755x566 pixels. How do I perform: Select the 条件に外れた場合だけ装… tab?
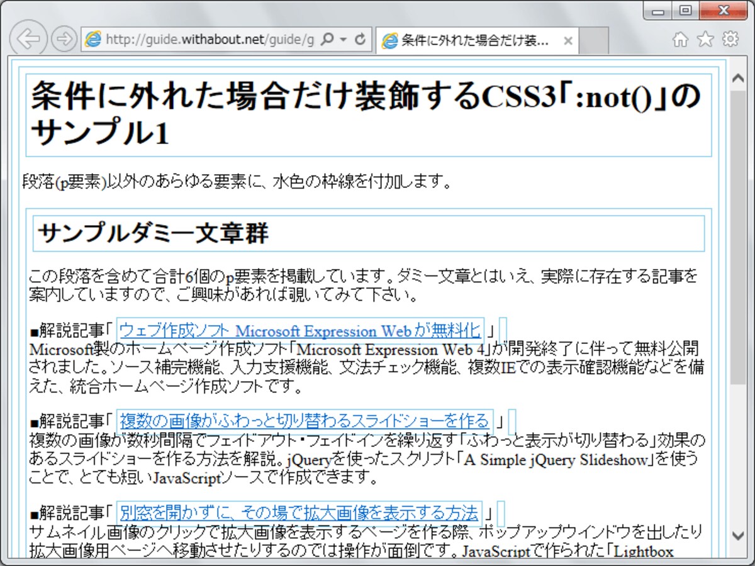tap(476, 41)
